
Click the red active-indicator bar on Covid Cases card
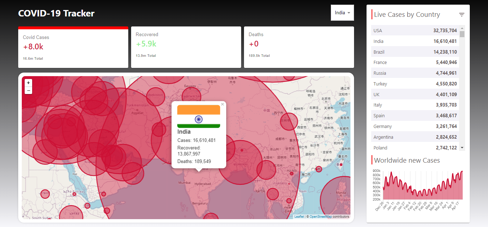(73, 28)
